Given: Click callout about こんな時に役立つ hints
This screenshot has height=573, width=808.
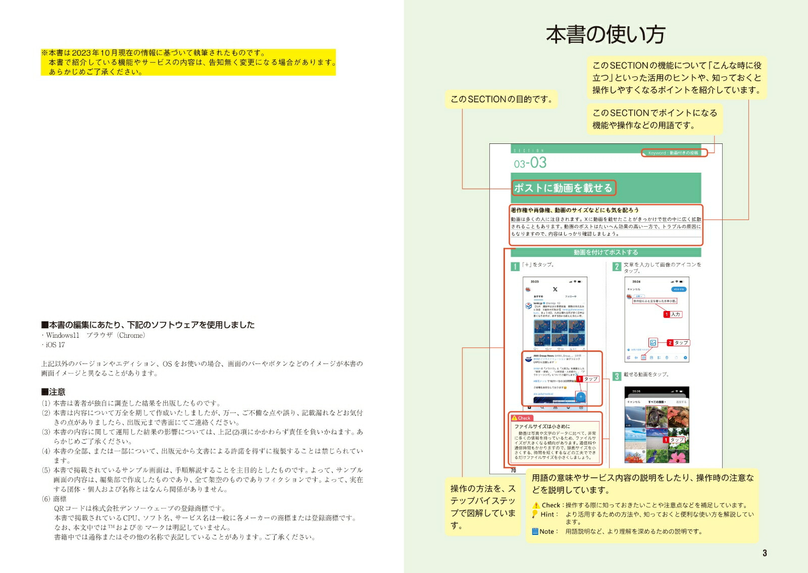Looking at the screenshot, I should coord(677,78).
